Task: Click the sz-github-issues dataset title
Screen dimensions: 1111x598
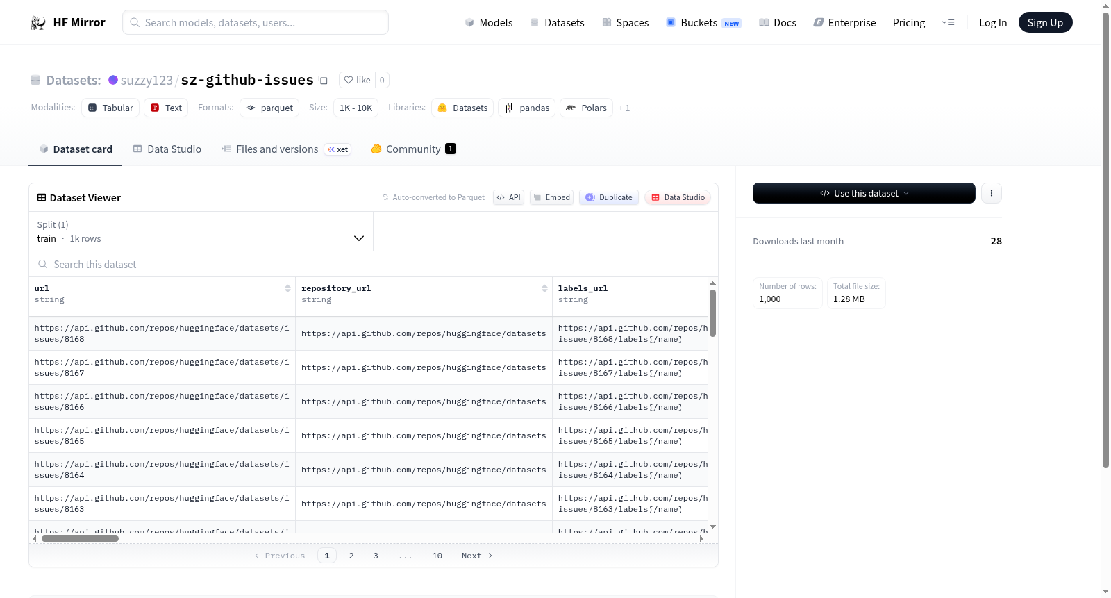Action: pos(247,80)
